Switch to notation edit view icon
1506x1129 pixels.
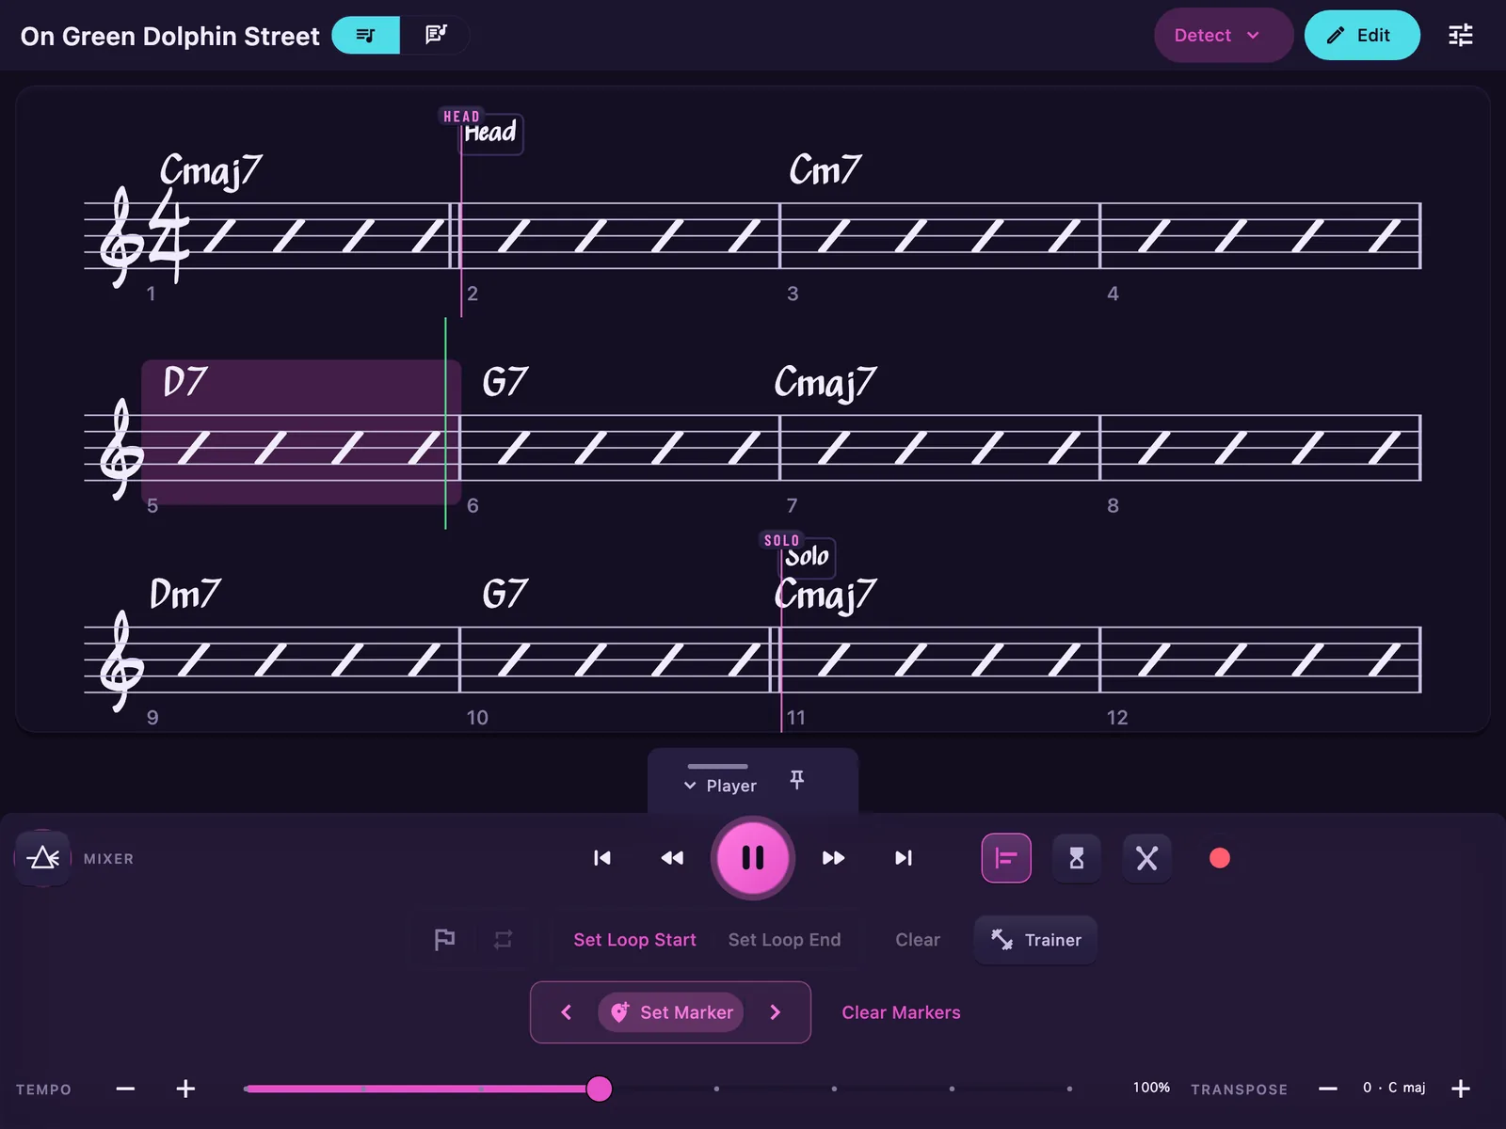[435, 35]
